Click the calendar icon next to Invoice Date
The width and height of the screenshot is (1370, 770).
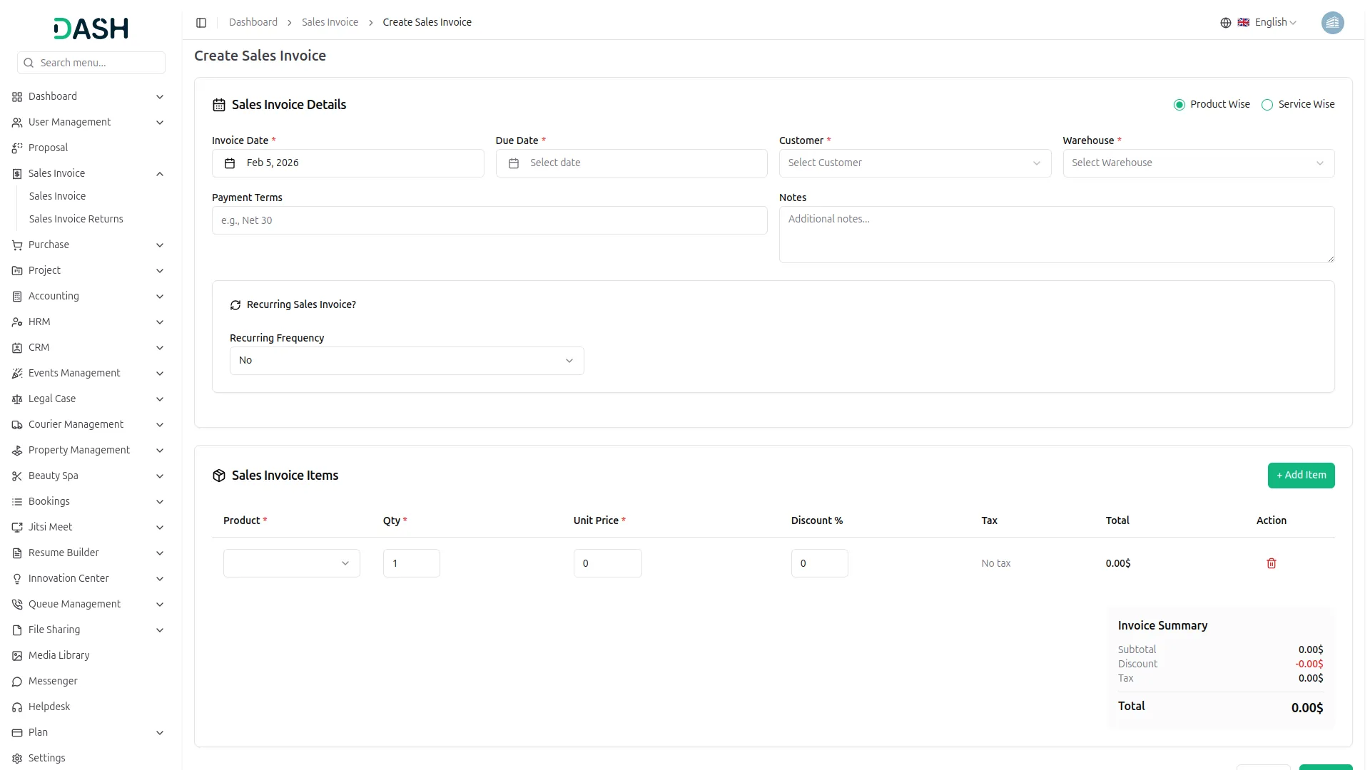tap(229, 163)
